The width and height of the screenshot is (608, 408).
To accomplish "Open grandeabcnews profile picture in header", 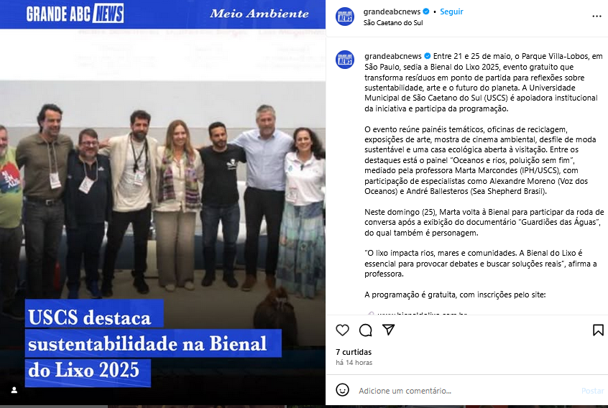I will point(345,17).
